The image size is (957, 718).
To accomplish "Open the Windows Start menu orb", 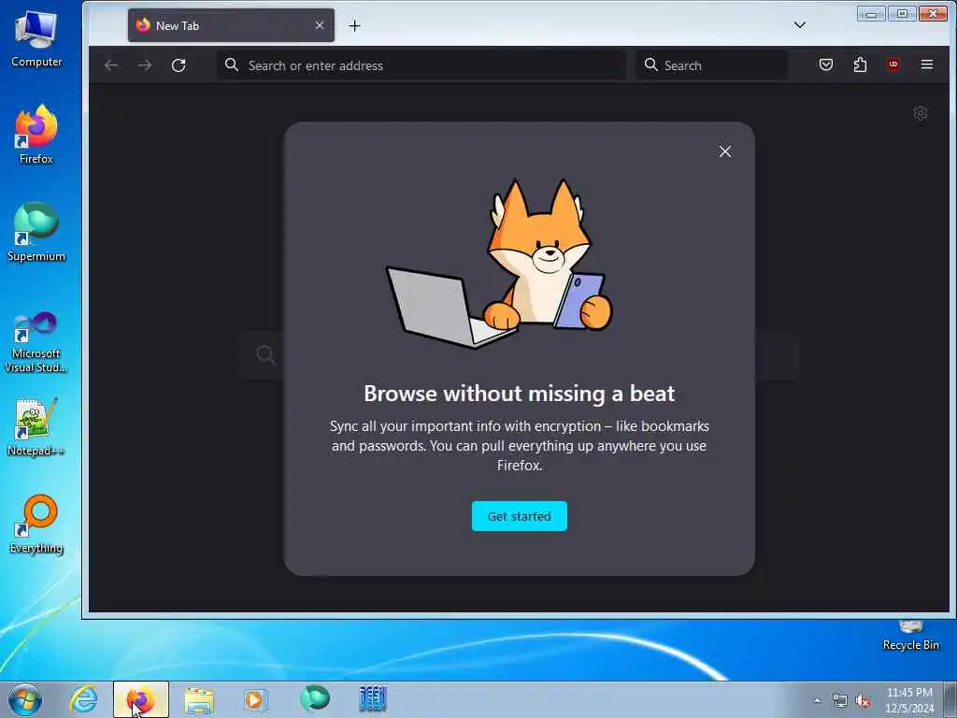I will pos(25,699).
